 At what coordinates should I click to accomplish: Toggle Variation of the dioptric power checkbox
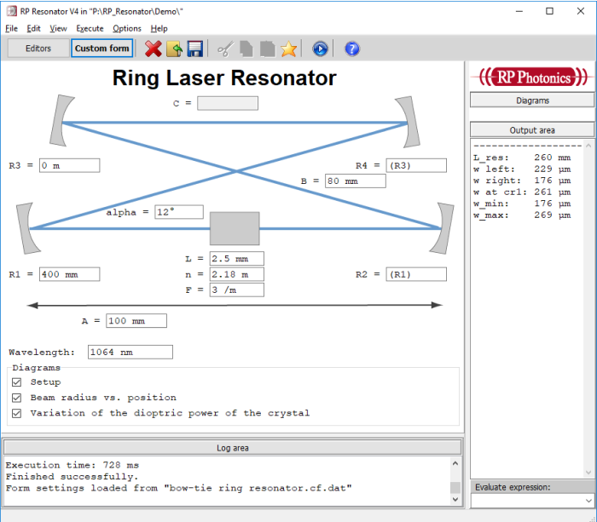(16, 413)
